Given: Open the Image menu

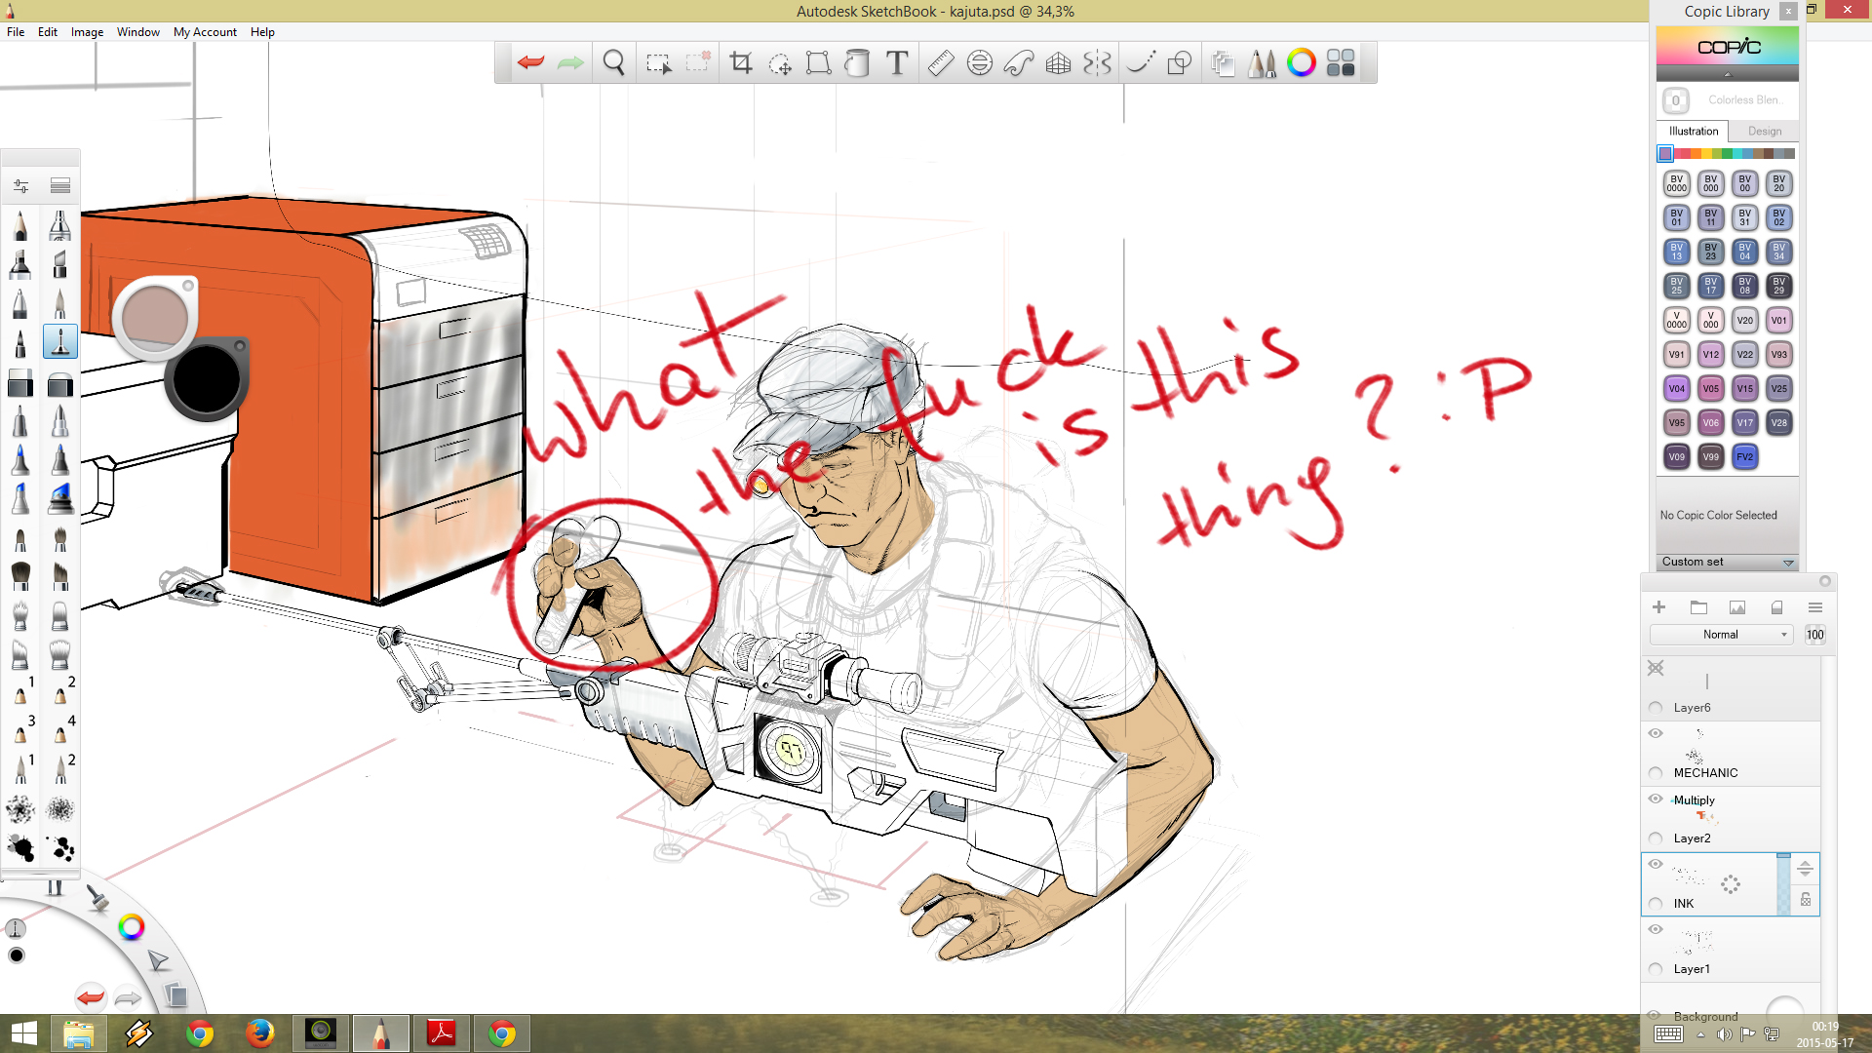Looking at the screenshot, I should 87,32.
